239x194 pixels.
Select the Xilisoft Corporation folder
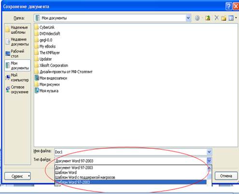click(x=51, y=65)
